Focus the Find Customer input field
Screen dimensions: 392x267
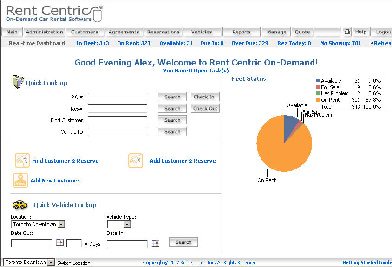(117, 120)
